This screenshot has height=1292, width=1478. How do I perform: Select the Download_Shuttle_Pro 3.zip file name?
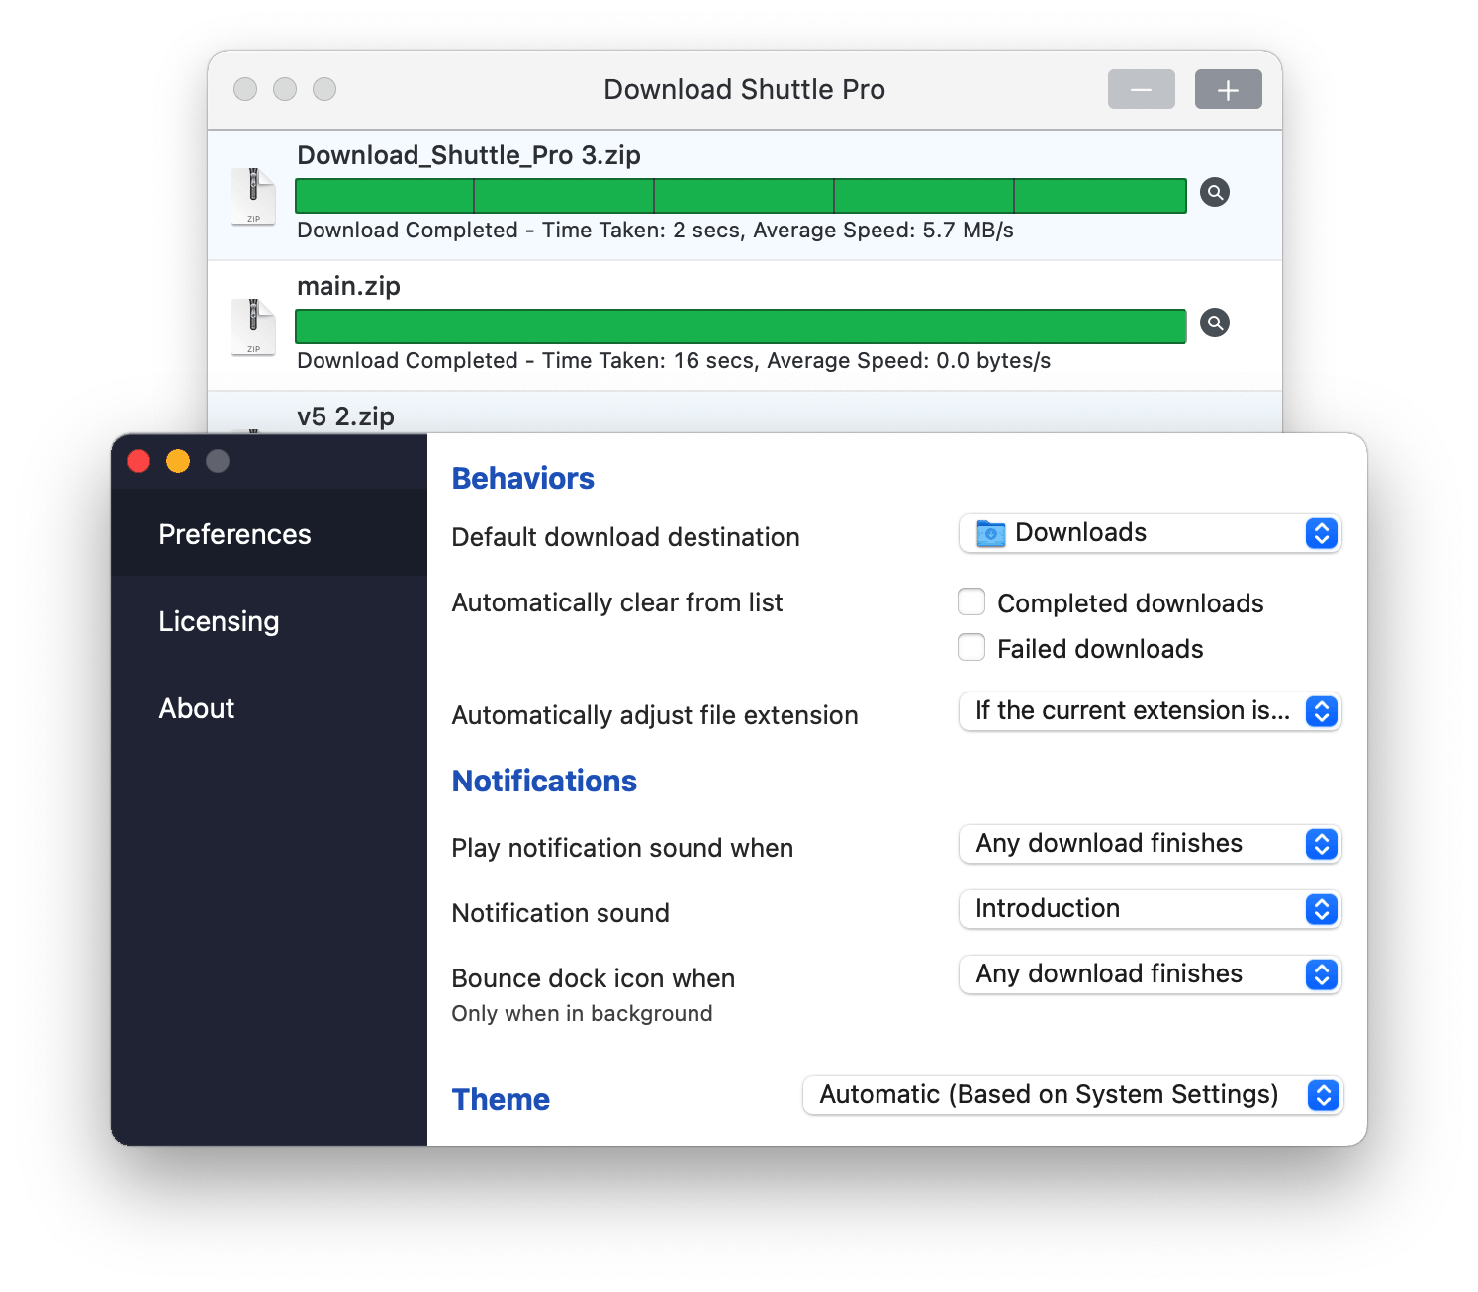pos(469,155)
